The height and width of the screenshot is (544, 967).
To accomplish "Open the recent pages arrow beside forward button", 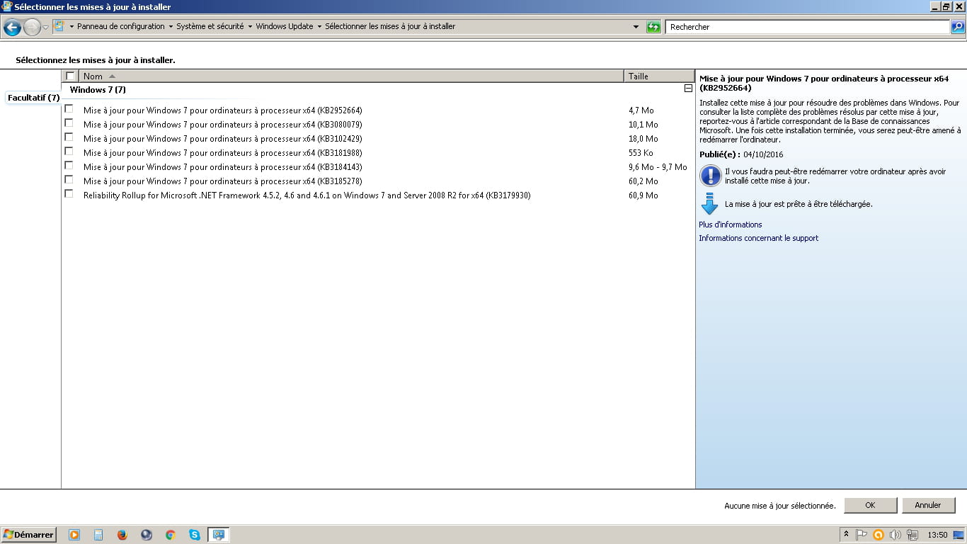I will click(x=46, y=28).
